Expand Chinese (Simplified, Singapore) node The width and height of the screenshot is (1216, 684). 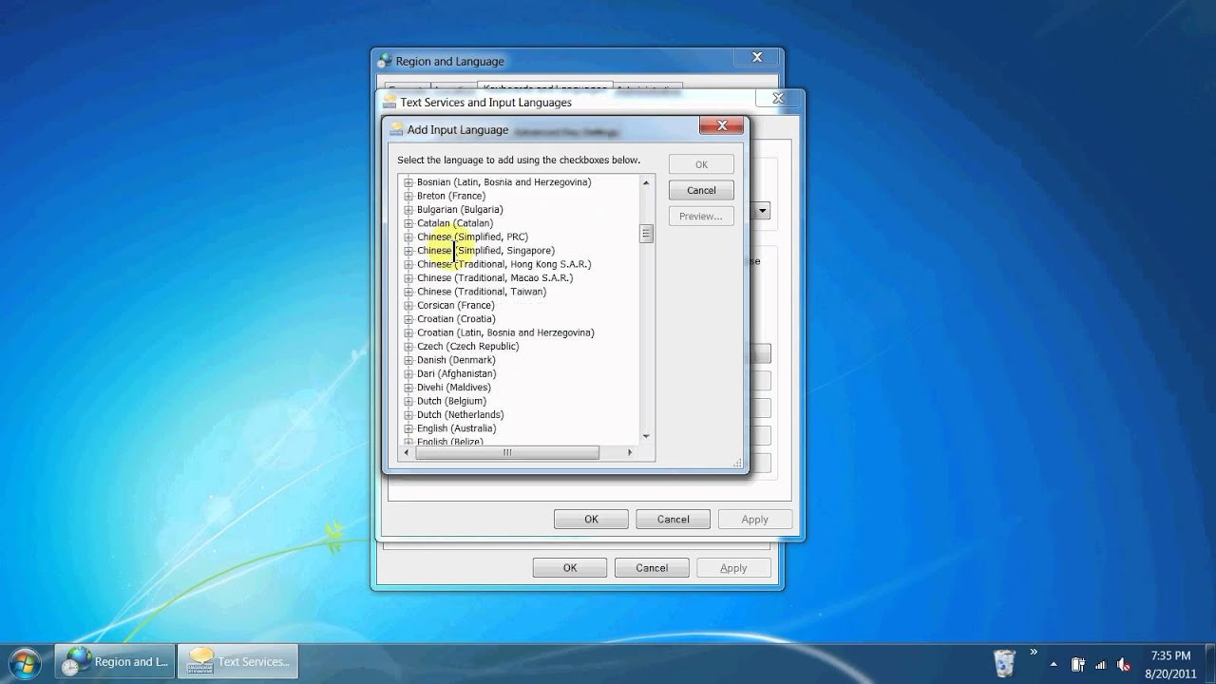(x=408, y=251)
